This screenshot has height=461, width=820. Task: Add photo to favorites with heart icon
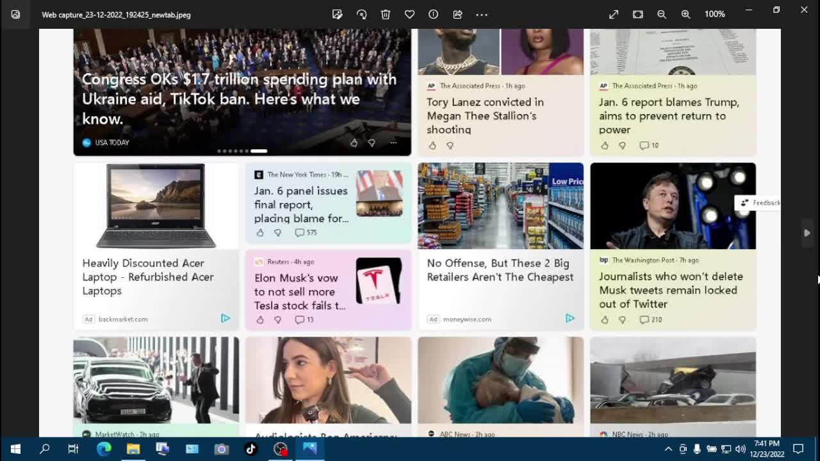pyautogui.click(x=409, y=14)
